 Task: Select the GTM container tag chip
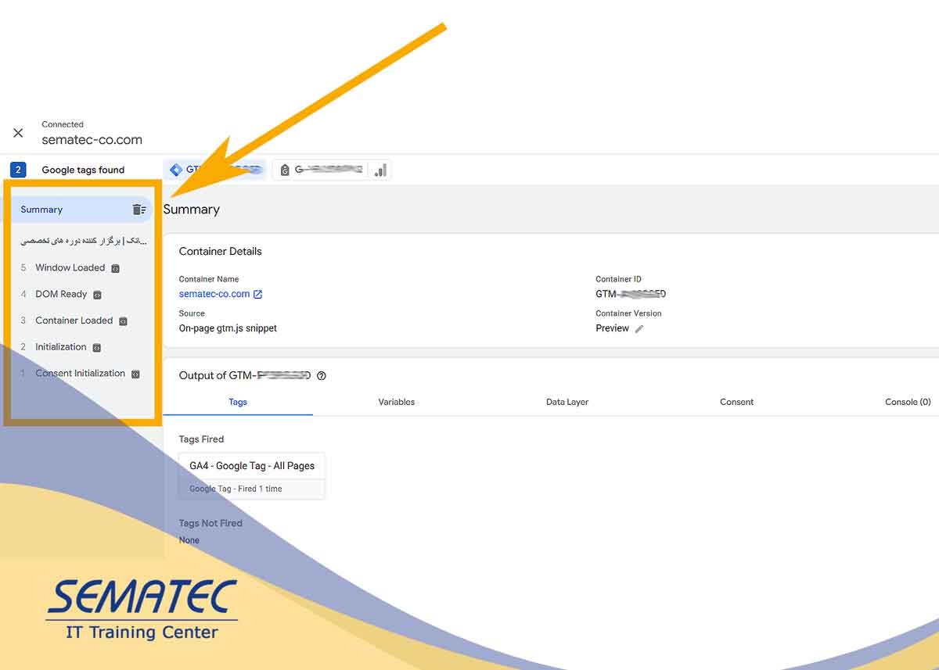click(x=215, y=170)
